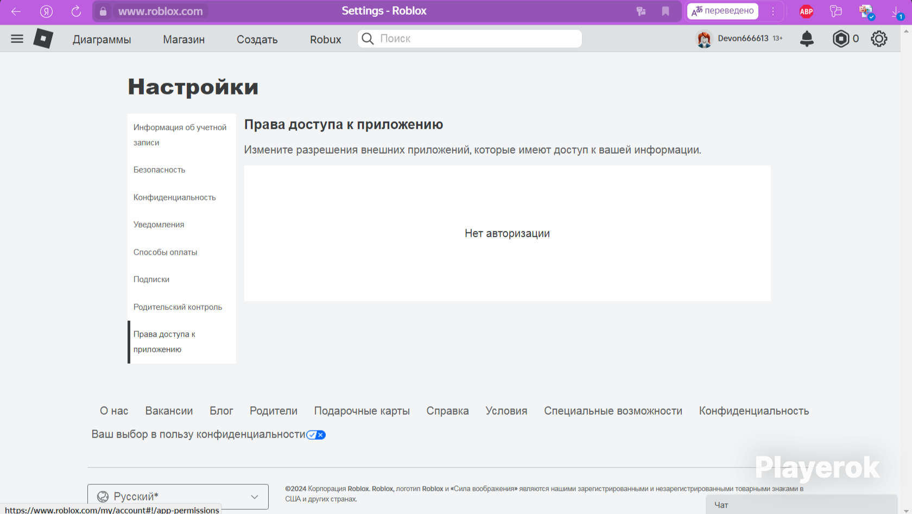Viewport: 912px width, 514px height.
Task: Open the Диаграммы navigation item
Action: pyautogui.click(x=102, y=39)
